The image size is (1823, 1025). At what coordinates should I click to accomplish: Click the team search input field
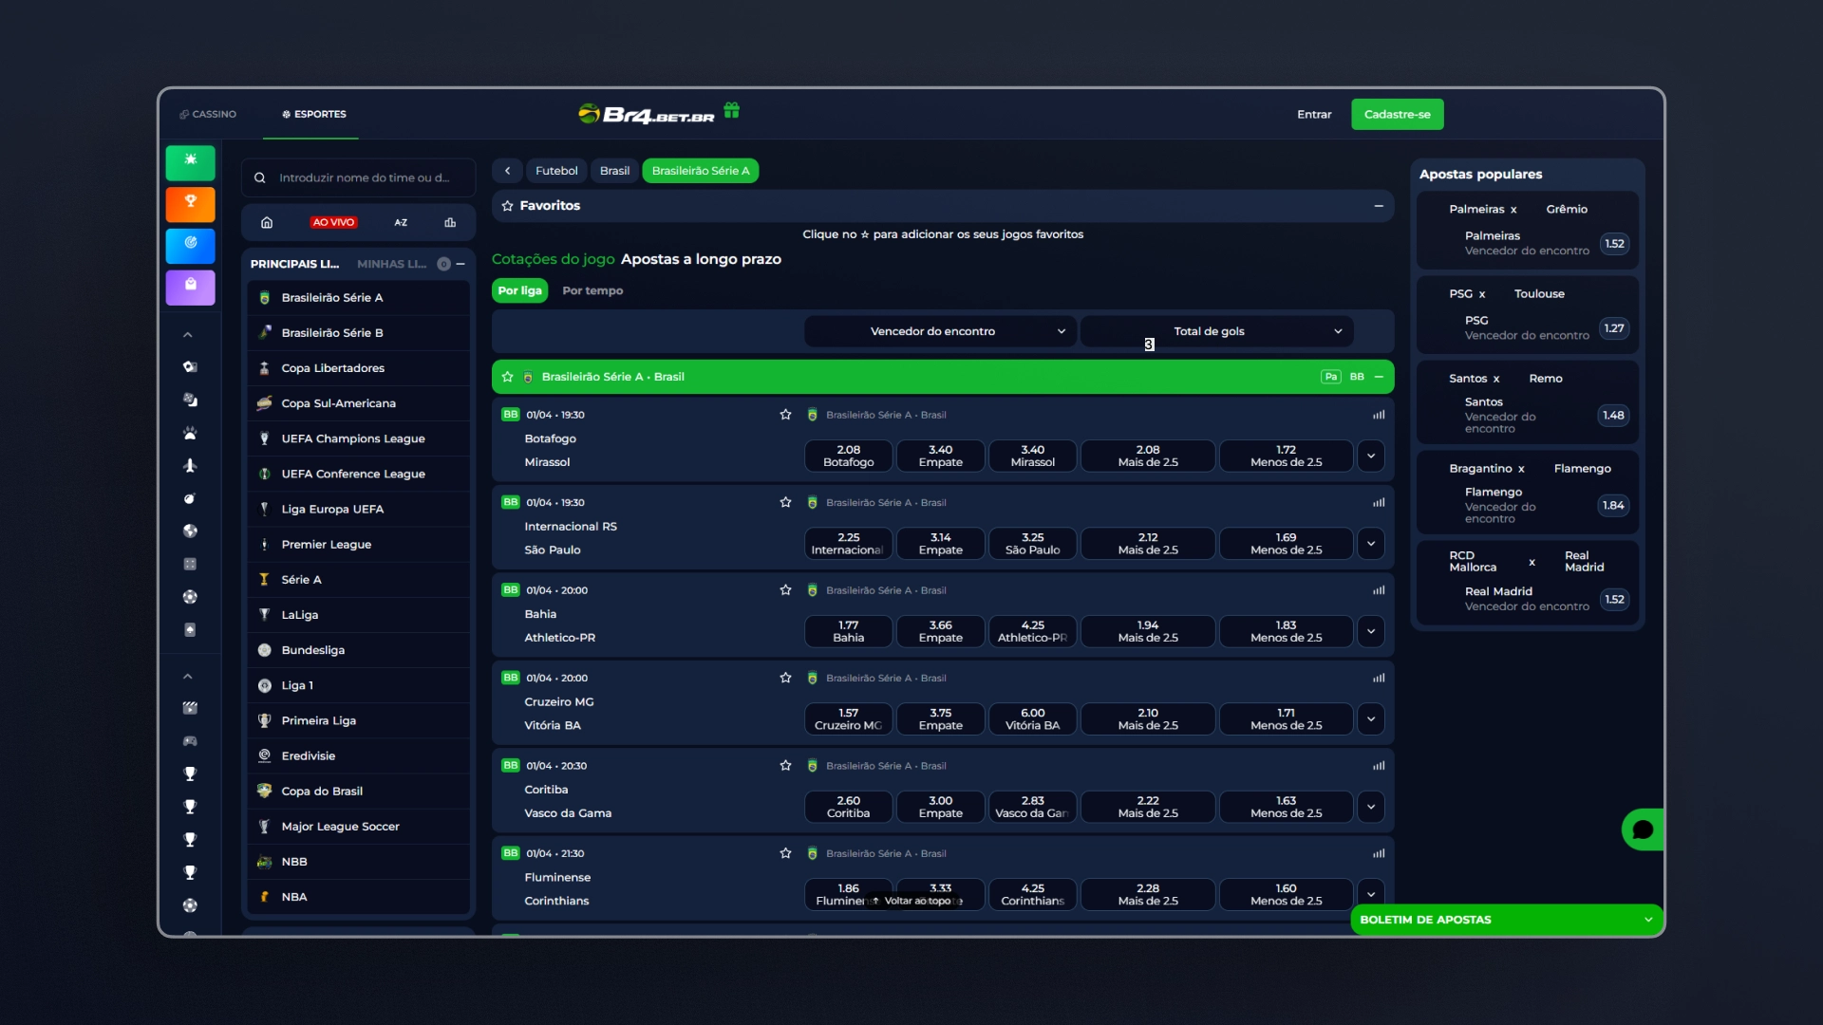pyautogui.click(x=359, y=177)
